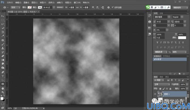
Task: Select the Quick Selection tool
Action: (3, 28)
